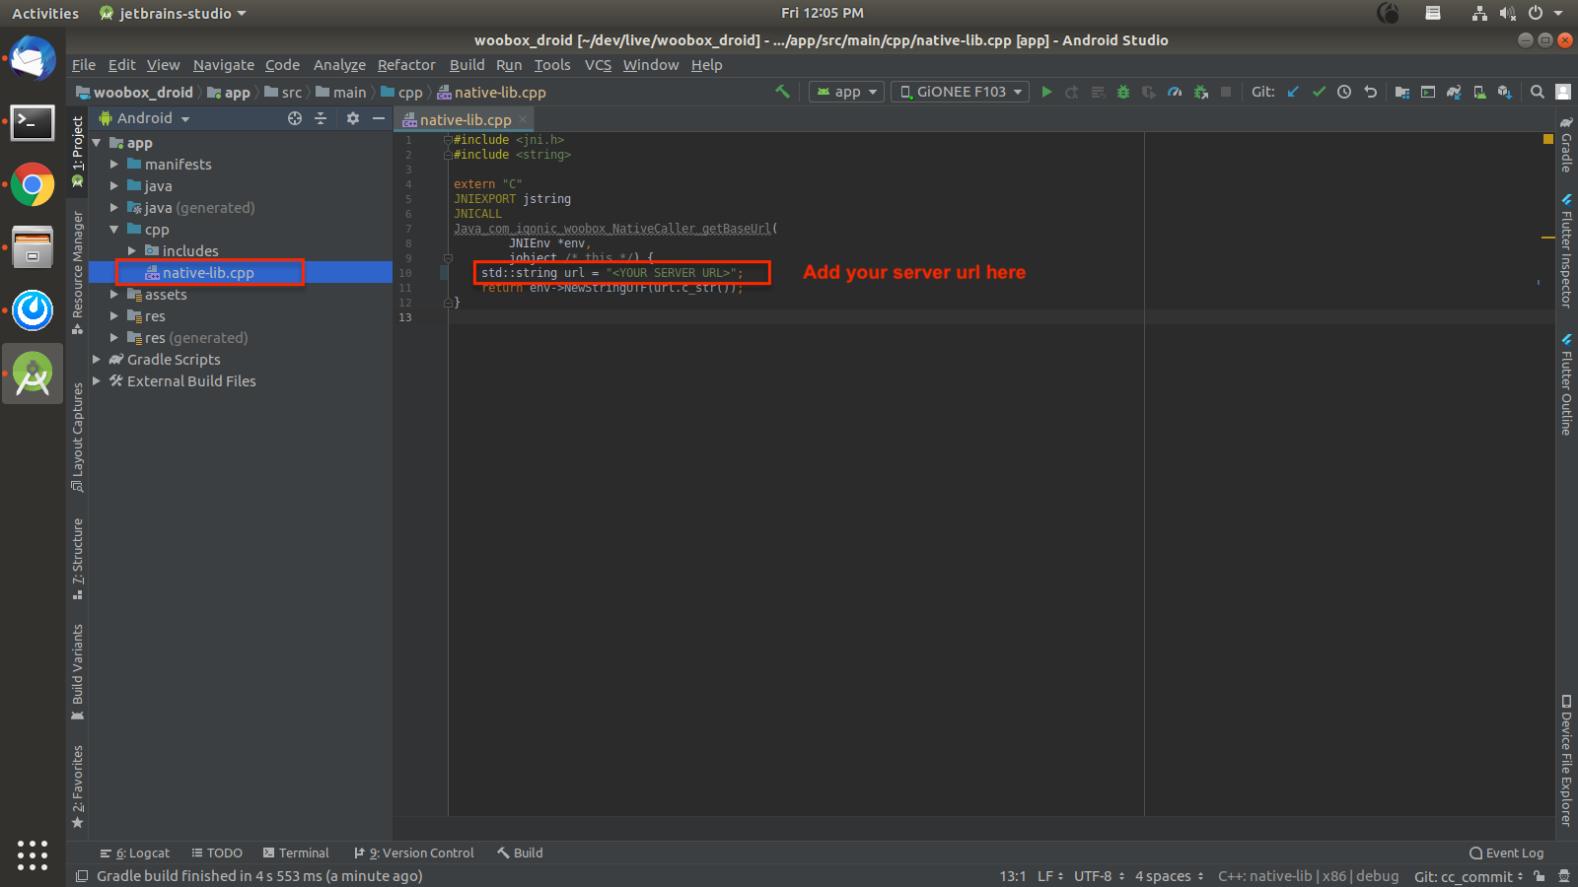This screenshot has height=887, width=1578.
Task: Click the Run with Coverage icon
Action: 1149,92
